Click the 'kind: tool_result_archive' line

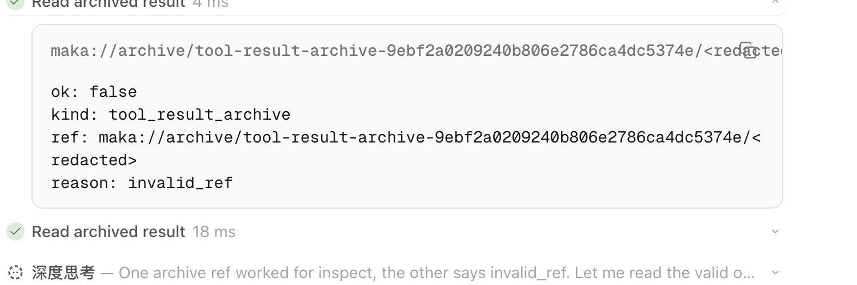coord(171,115)
